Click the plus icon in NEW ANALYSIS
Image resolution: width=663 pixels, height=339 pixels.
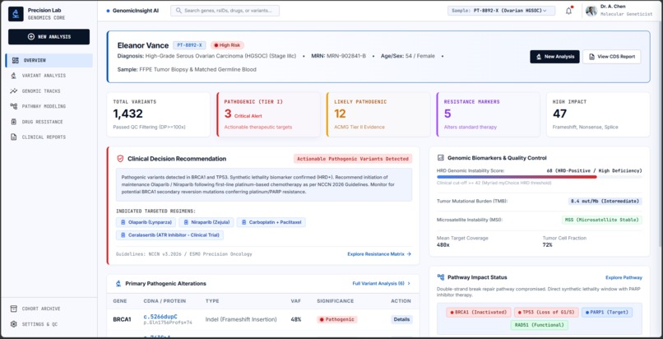31,37
